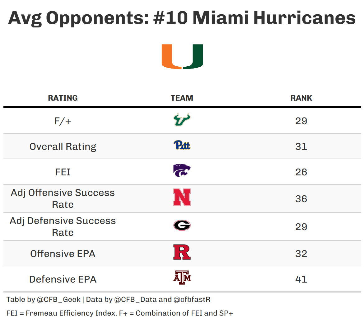Click the Texas A&M logo
The image size is (364, 324).
tap(182, 278)
